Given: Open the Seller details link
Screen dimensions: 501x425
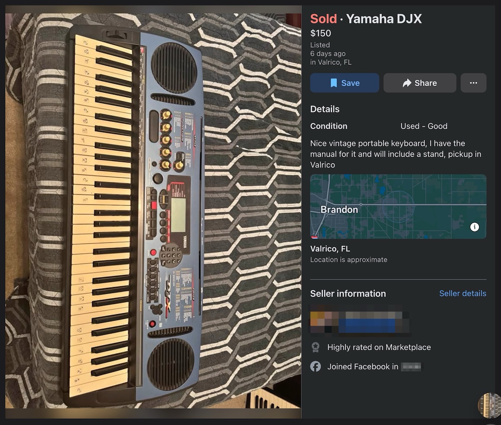Looking at the screenshot, I should pyautogui.click(x=463, y=293).
